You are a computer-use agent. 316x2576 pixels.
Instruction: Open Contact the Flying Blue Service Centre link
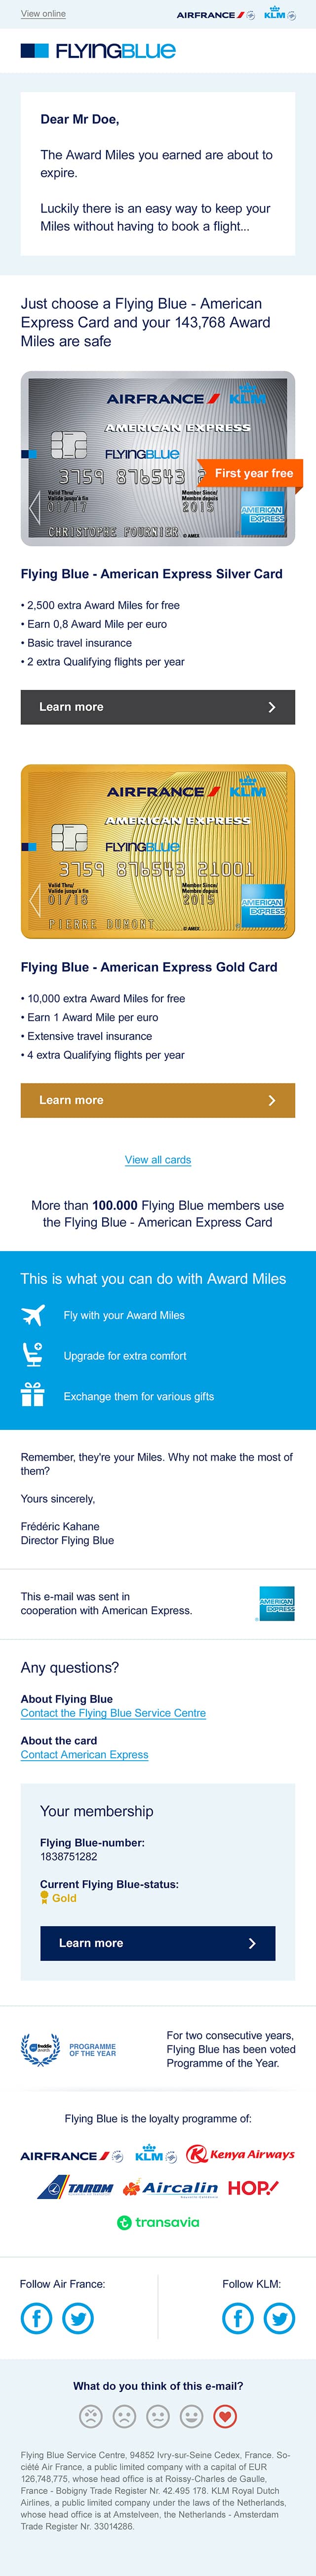pyautogui.click(x=113, y=1713)
